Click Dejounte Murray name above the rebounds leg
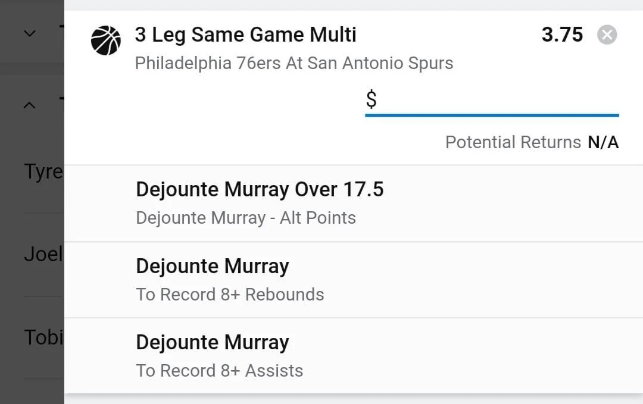This screenshot has height=404, width=643. coord(212,266)
